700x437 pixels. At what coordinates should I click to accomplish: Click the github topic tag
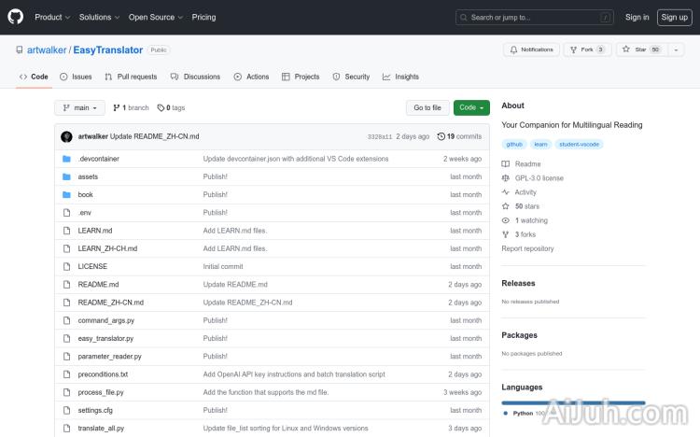pyautogui.click(x=514, y=145)
